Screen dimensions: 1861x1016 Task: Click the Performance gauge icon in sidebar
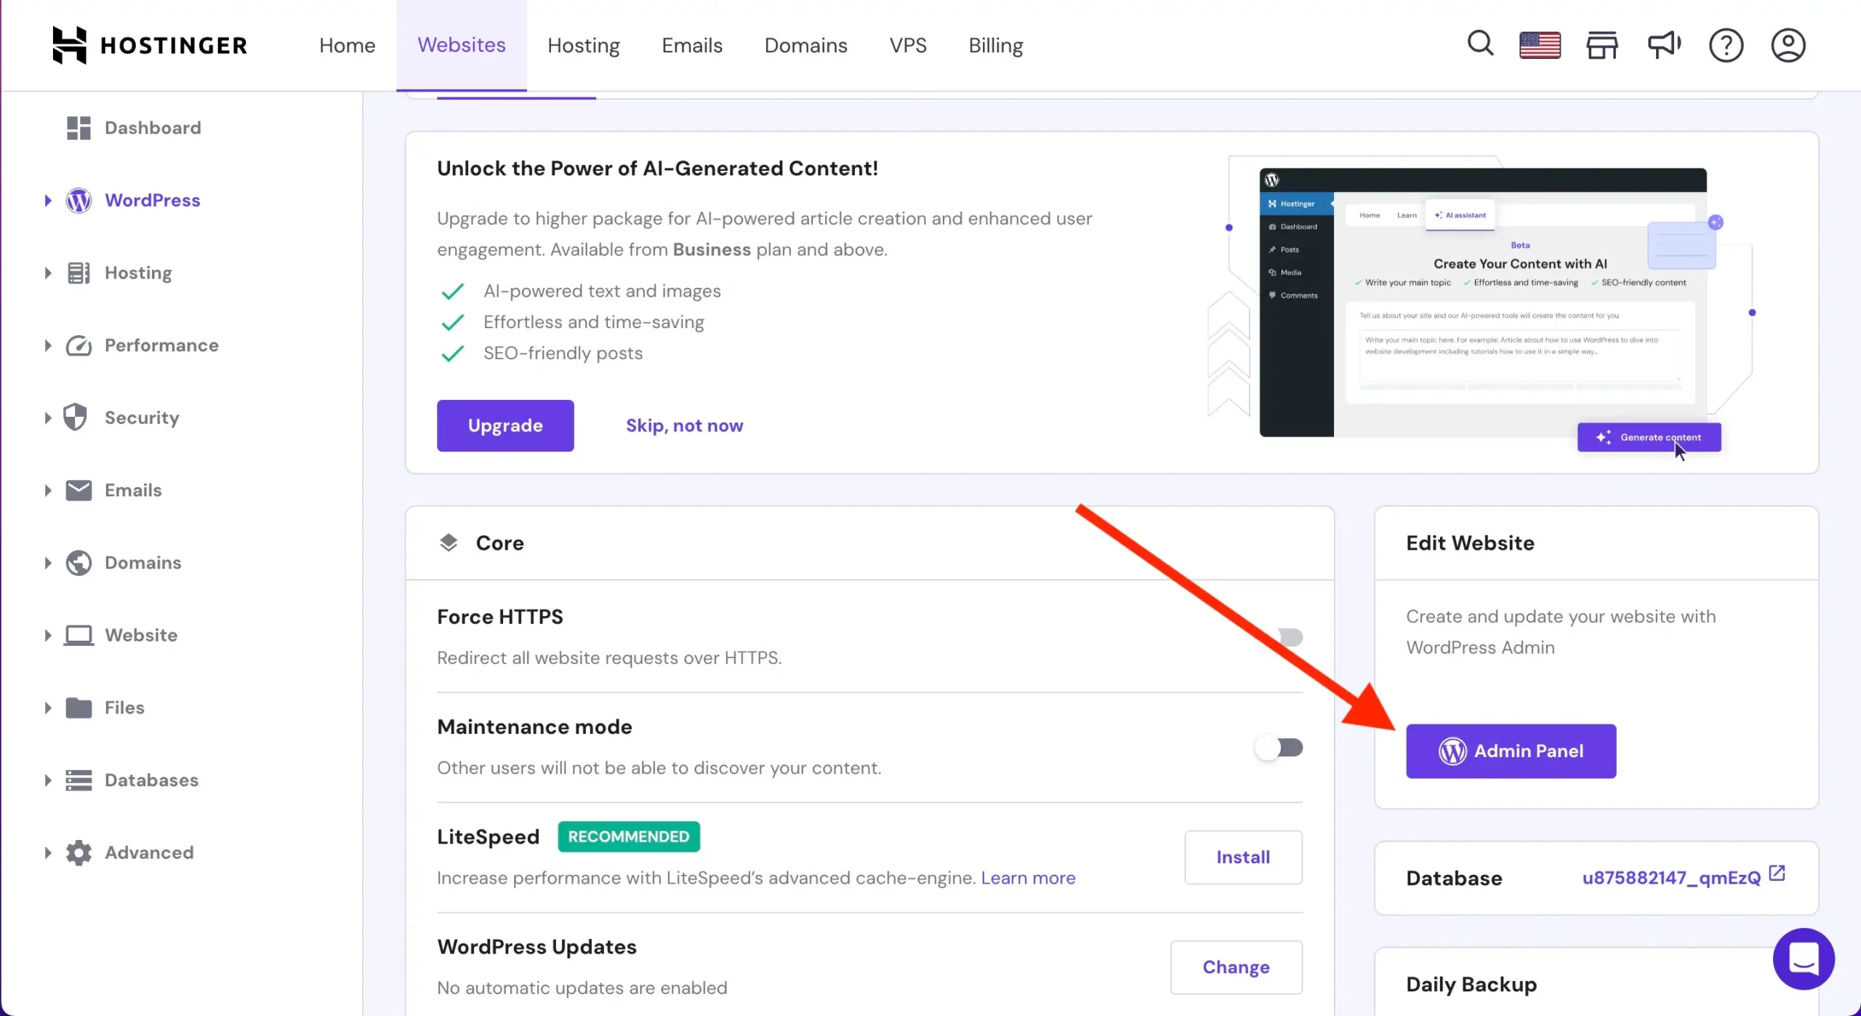click(79, 345)
